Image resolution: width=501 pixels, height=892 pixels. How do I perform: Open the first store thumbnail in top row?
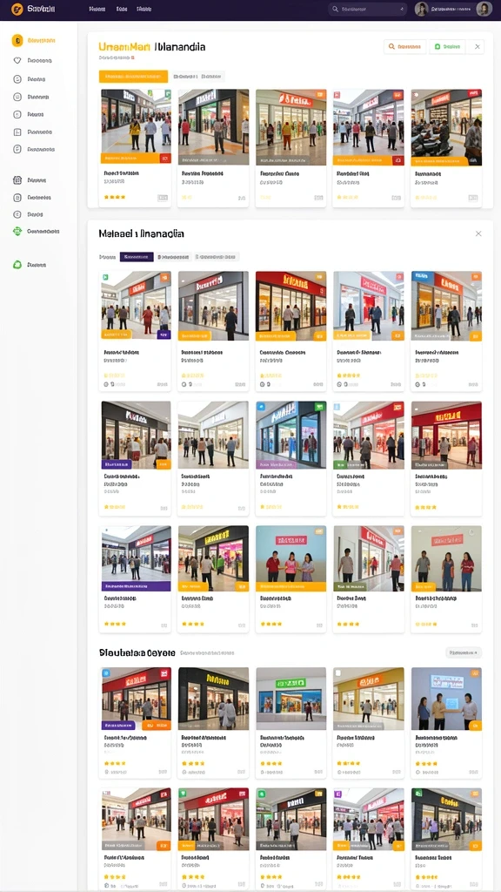coord(136,127)
